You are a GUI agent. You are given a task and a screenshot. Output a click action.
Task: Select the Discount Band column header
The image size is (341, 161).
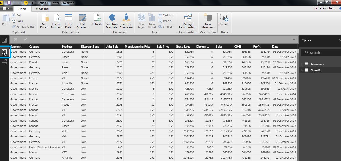pos(92,47)
